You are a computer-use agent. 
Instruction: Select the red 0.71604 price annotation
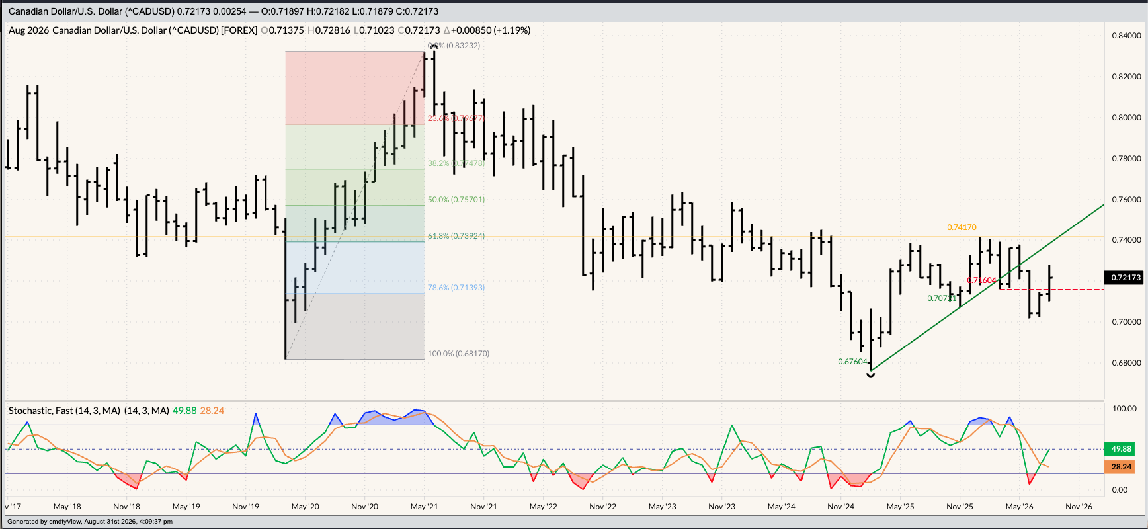pyautogui.click(x=982, y=280)
